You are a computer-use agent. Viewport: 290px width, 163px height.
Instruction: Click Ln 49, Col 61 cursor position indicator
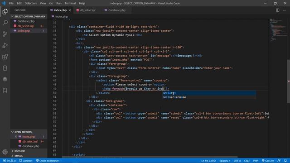click(x=208, y=161)
